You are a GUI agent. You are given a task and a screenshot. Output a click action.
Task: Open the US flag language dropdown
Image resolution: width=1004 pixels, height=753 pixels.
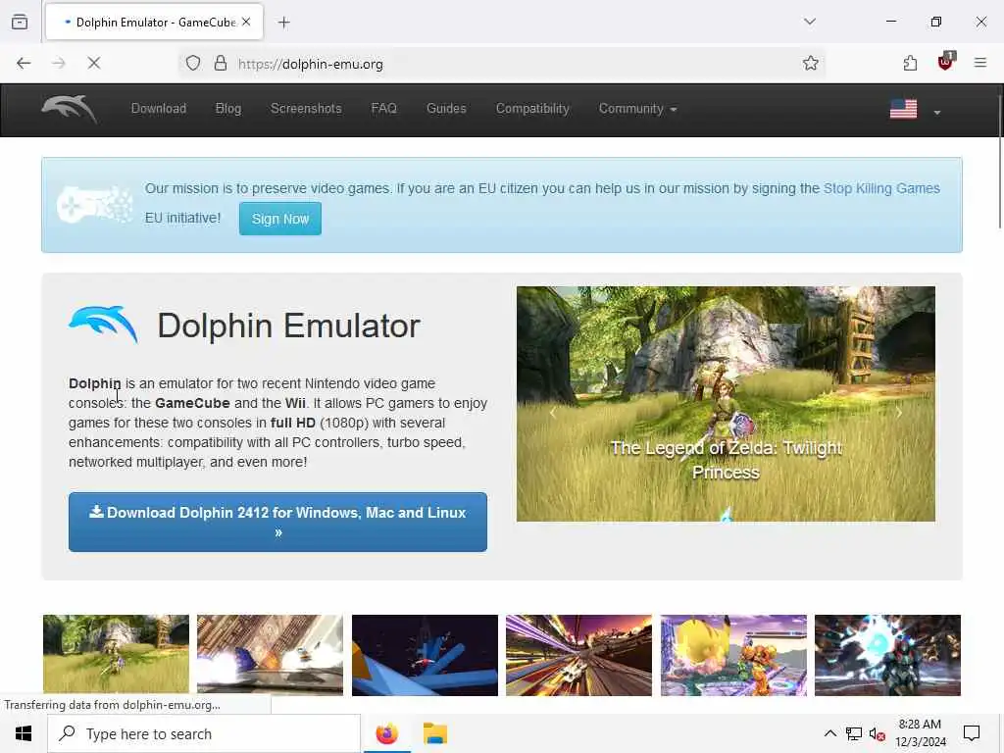(x=916, y=110)
